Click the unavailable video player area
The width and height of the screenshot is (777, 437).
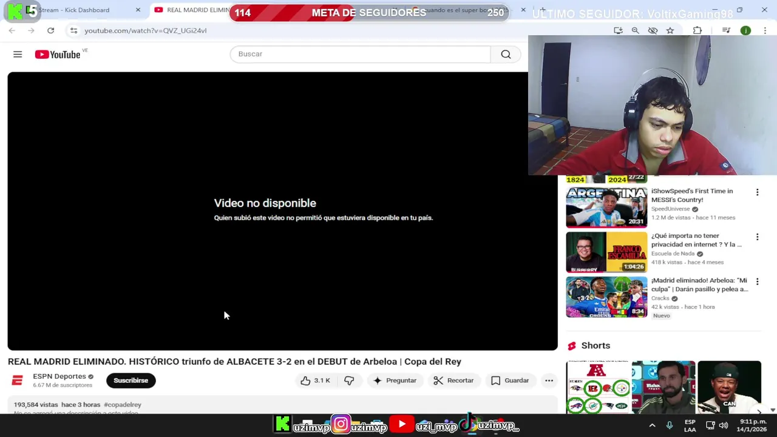tap(282, 211)
